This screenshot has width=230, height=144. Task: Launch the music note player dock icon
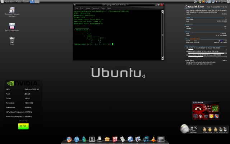coord(146,139)
